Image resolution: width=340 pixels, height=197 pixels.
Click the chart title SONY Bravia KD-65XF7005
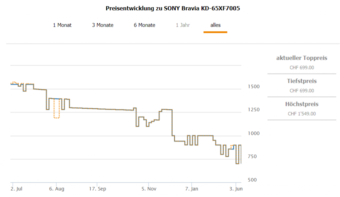[x=173, y=8]
